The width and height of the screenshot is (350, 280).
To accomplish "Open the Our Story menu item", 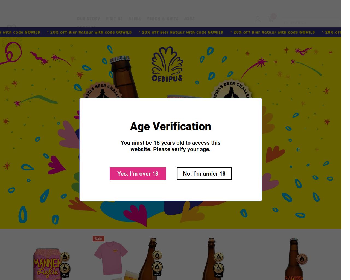I will pos(88,19).
